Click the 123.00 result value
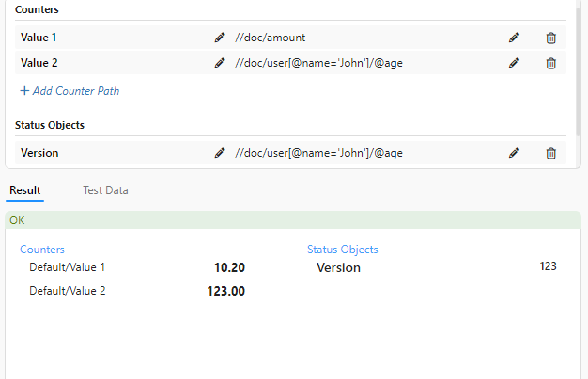This screenshot has height=379, width=588. (x=226, y=291)
